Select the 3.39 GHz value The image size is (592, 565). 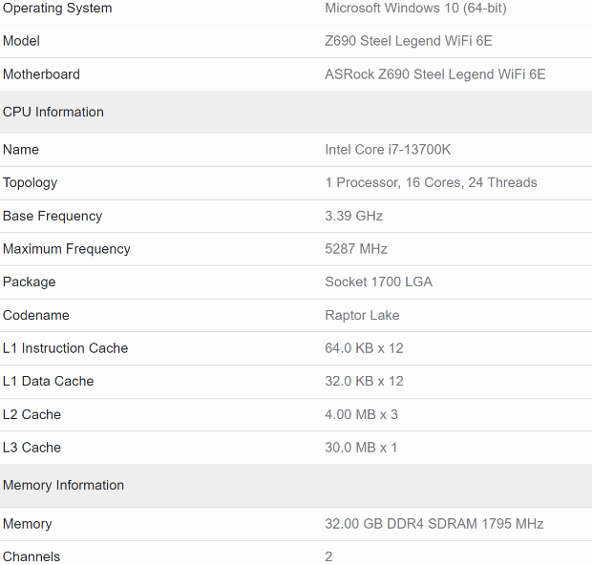tap(355, 216)
